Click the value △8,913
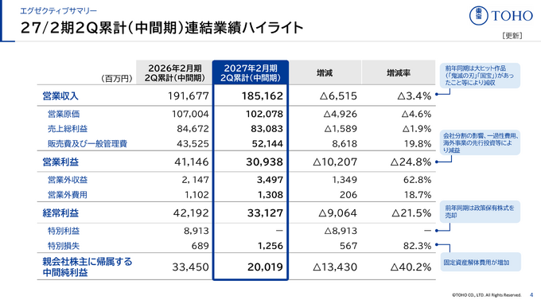 341,231
